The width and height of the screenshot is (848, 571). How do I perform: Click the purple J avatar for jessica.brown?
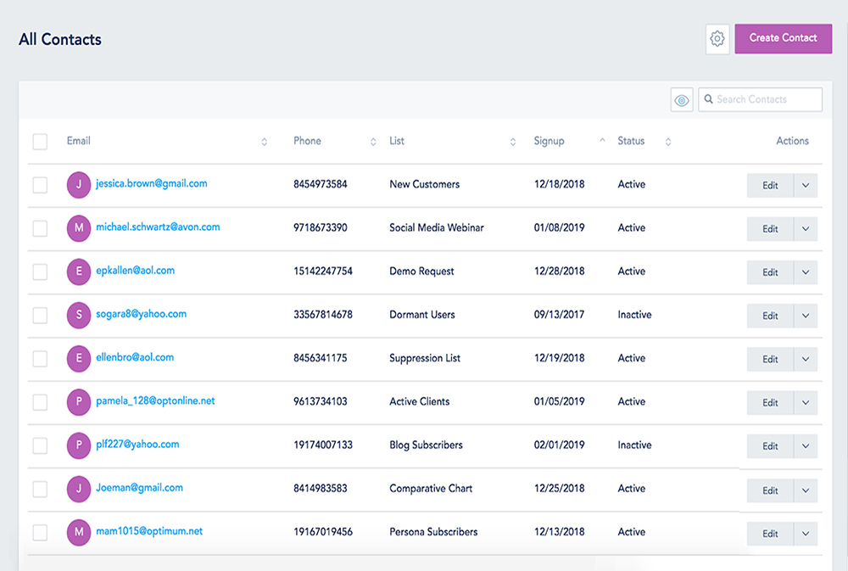(x=79, y=185)
